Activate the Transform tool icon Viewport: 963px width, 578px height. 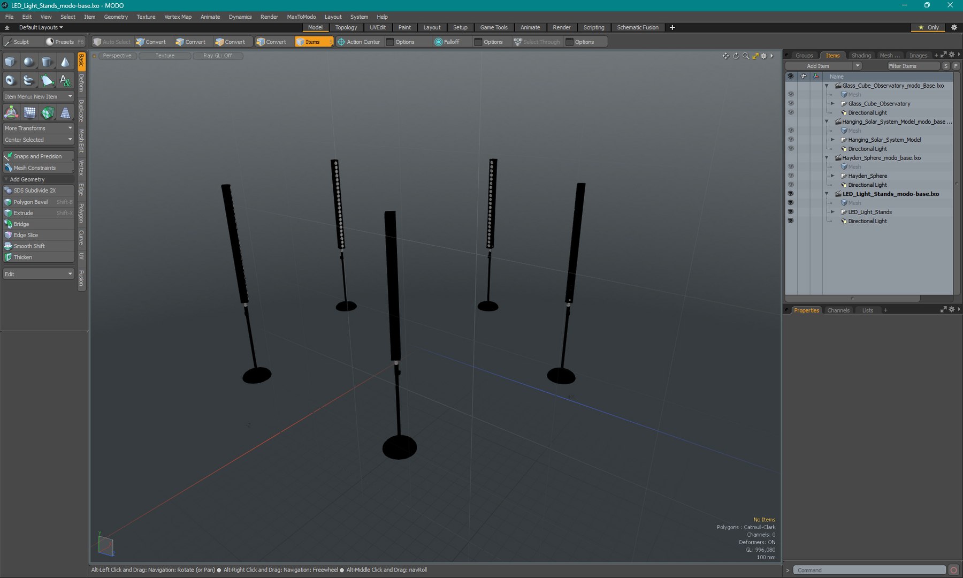tap(11, 112)
